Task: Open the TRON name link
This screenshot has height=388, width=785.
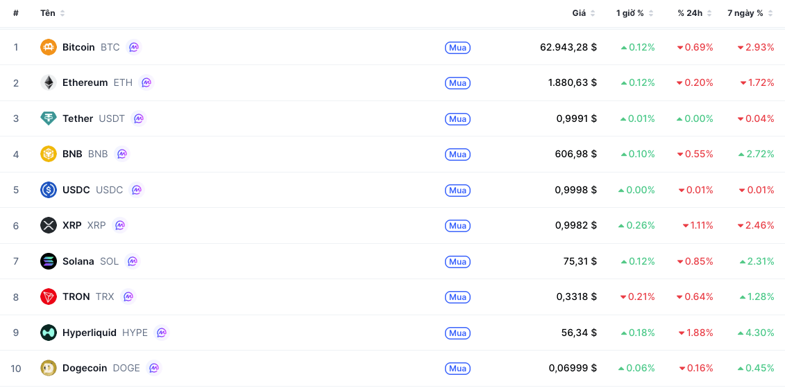Action: coord(76,297)
